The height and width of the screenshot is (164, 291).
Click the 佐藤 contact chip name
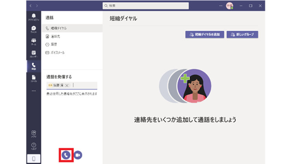click(x=58, y=85)
